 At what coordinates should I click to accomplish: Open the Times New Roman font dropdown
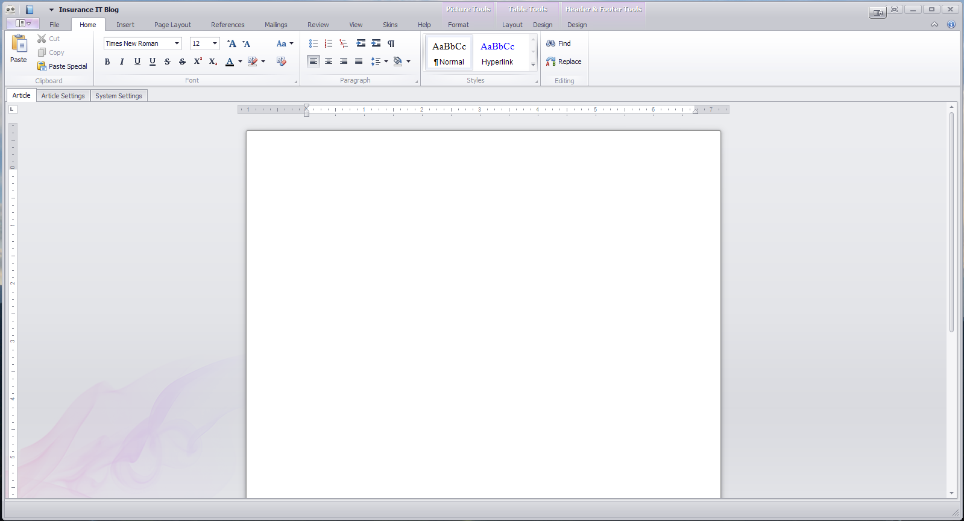point(177,43)
